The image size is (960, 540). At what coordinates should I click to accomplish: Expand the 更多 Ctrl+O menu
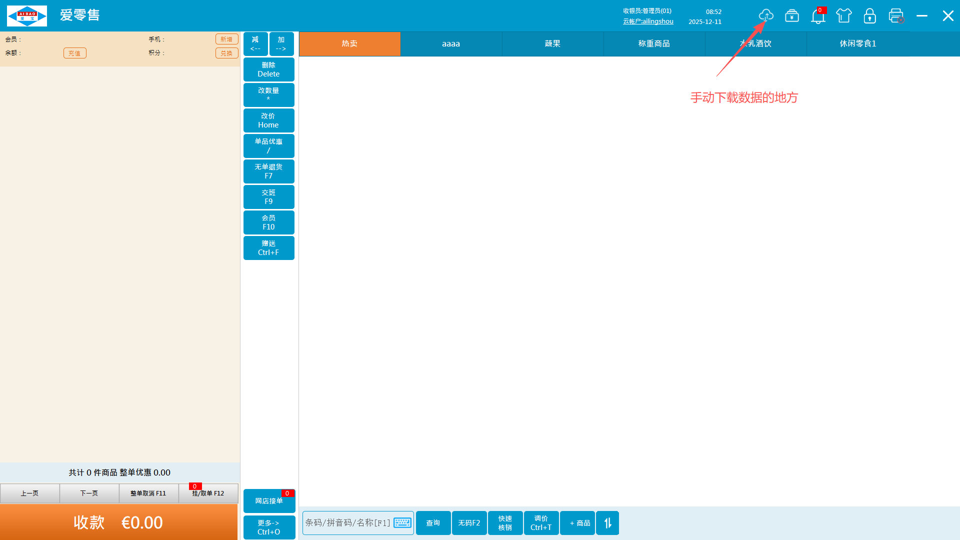(x=268, y=527)
